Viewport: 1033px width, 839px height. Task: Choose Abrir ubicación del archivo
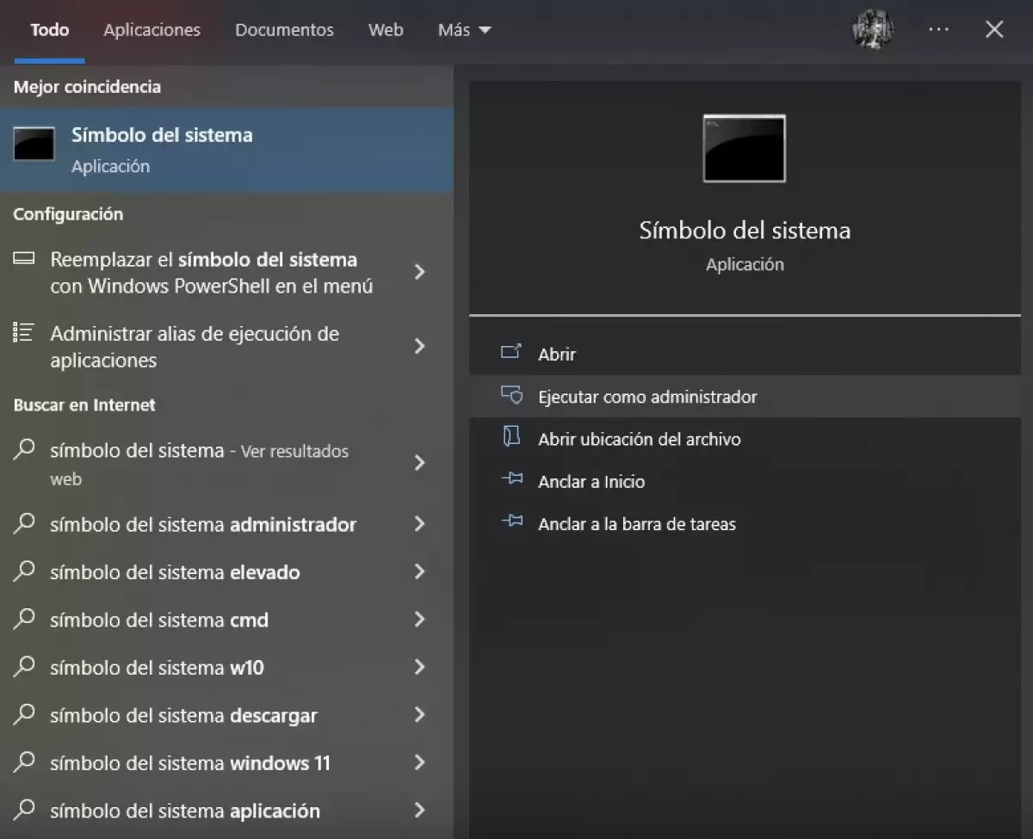(745, 439)
